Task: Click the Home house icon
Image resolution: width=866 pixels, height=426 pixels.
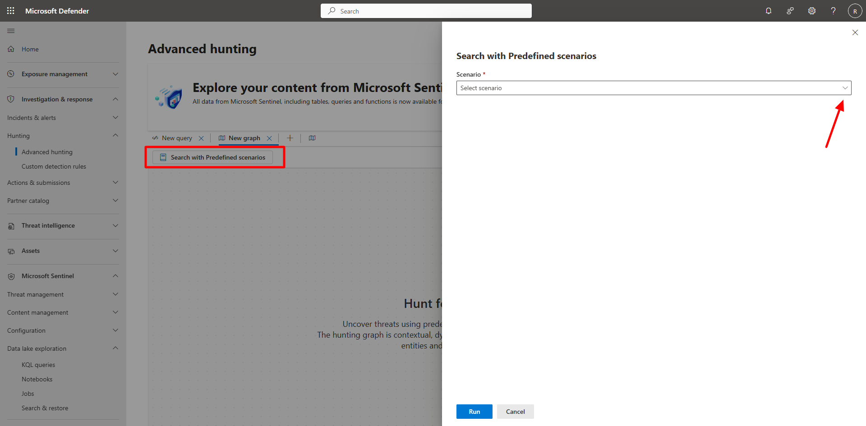Action: click(11, 49)
